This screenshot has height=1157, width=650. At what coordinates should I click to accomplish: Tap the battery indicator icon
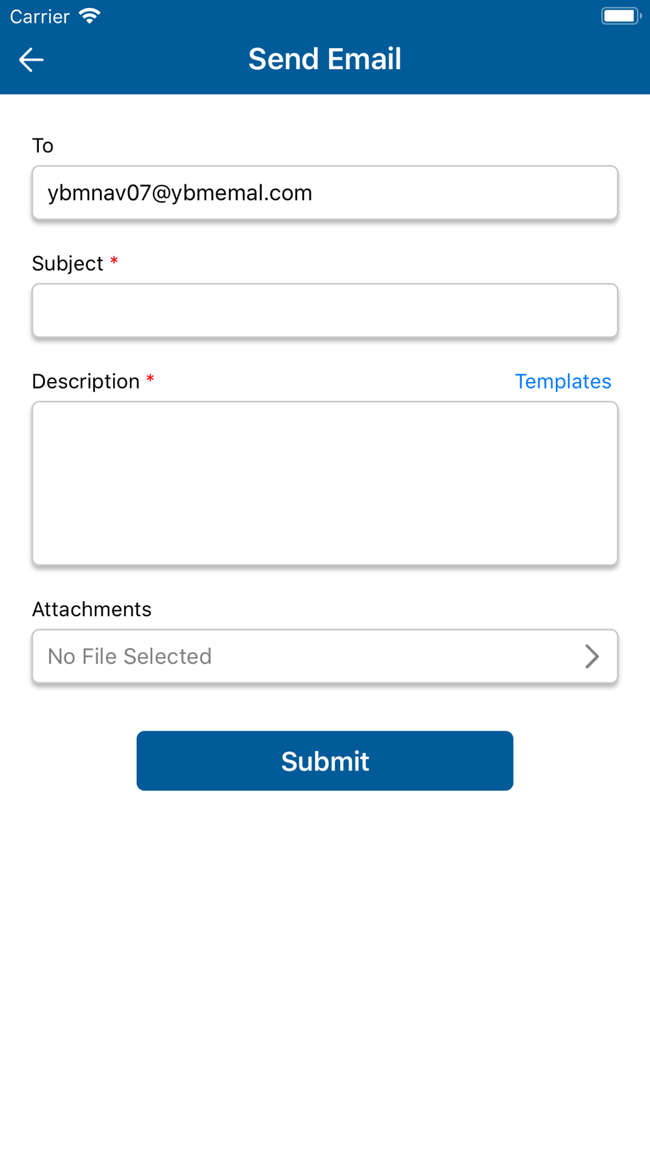tap(621, 16)
